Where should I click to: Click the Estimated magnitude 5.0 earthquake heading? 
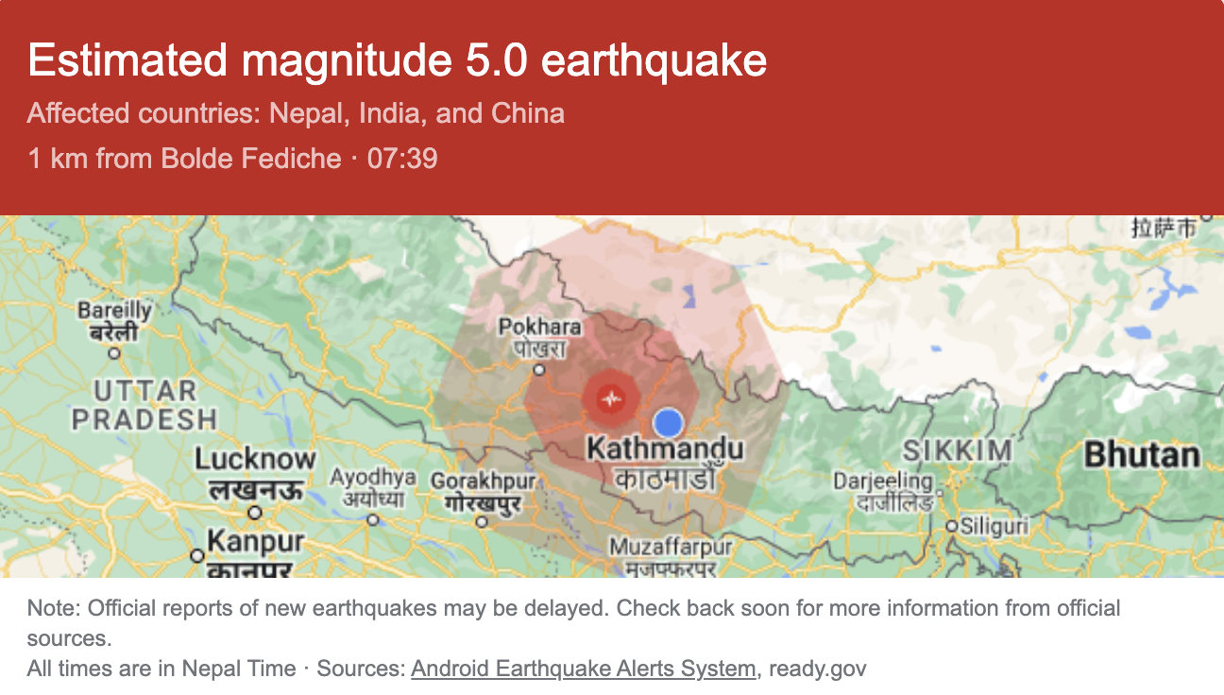pyautogui.click(x=397, y=60)
